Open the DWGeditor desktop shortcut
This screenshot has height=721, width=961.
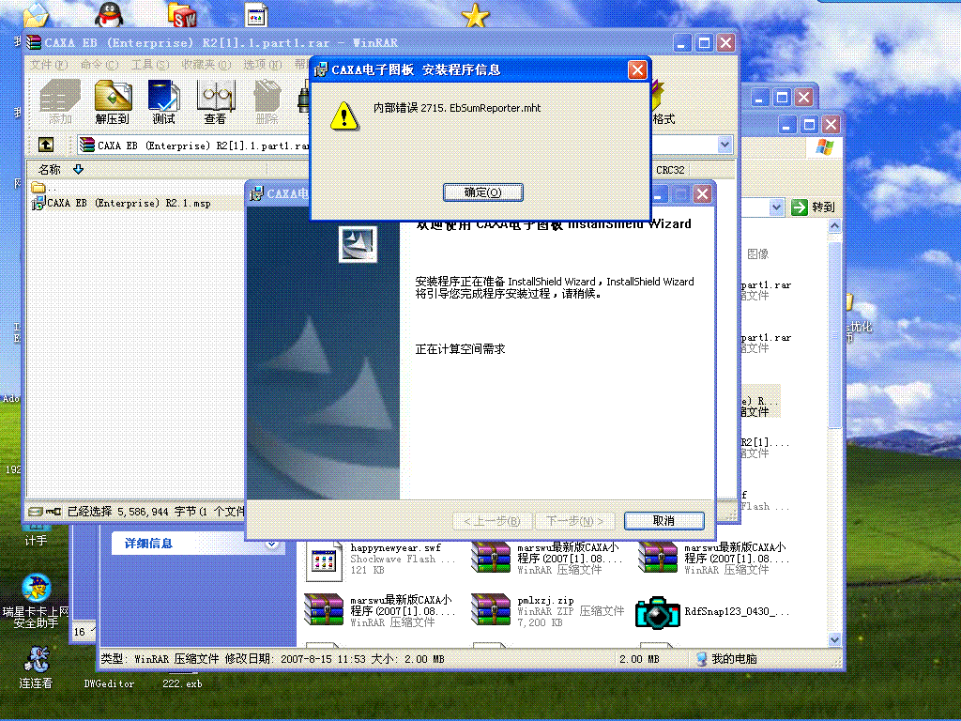point(109,683)
